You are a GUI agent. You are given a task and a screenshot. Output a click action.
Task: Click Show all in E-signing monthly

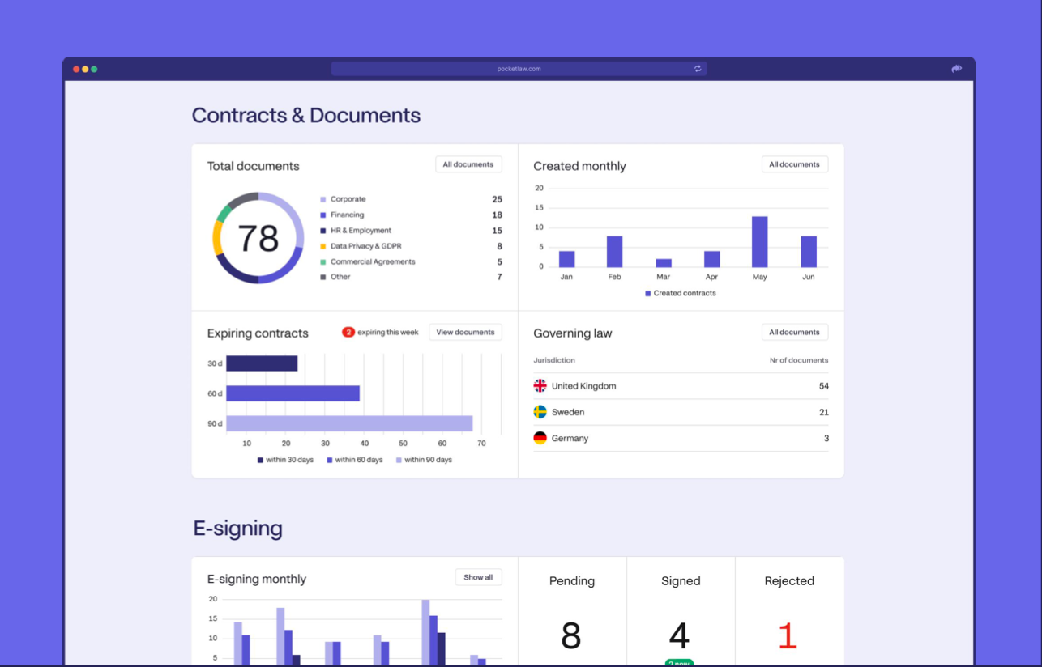pos(478,577)
